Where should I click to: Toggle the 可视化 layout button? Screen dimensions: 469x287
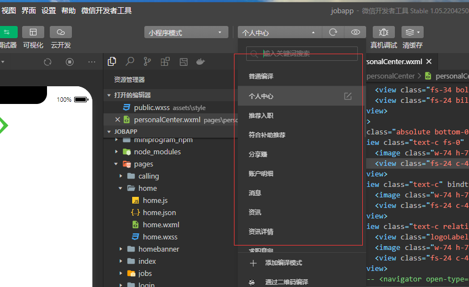(33, 32)
